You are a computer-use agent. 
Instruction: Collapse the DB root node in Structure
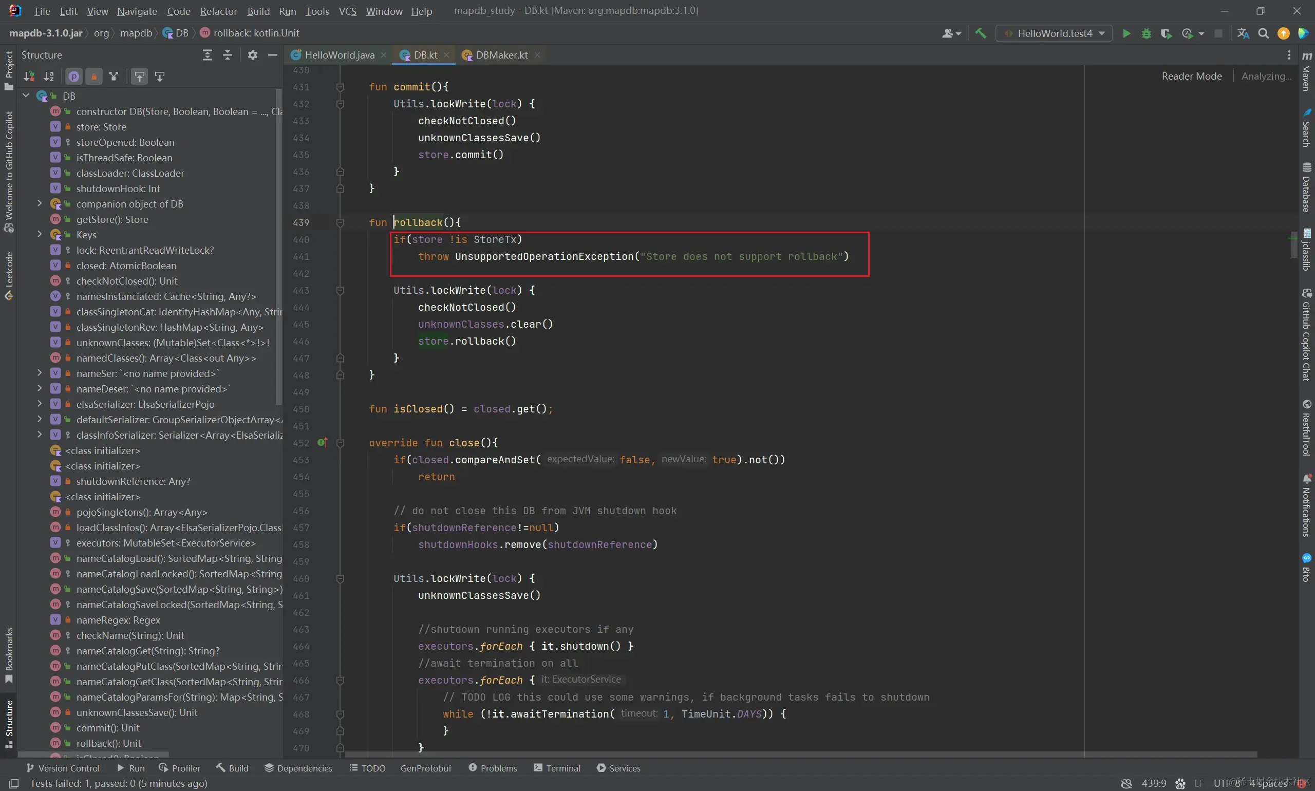click(x=26, y=96)
